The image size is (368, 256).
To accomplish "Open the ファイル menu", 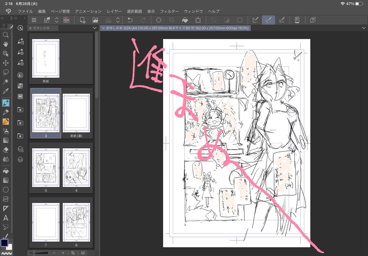I will click(25, 11).
